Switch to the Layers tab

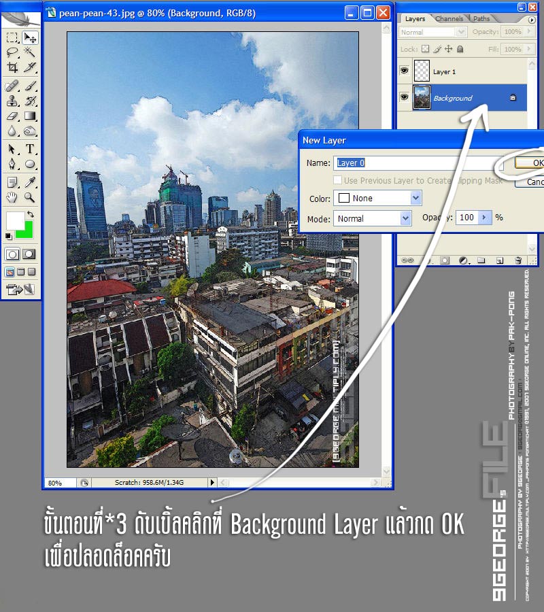point(415,19)
